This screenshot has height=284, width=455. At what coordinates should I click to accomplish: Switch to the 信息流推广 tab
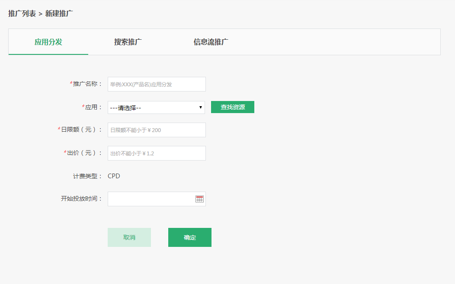tap(210, 42)
